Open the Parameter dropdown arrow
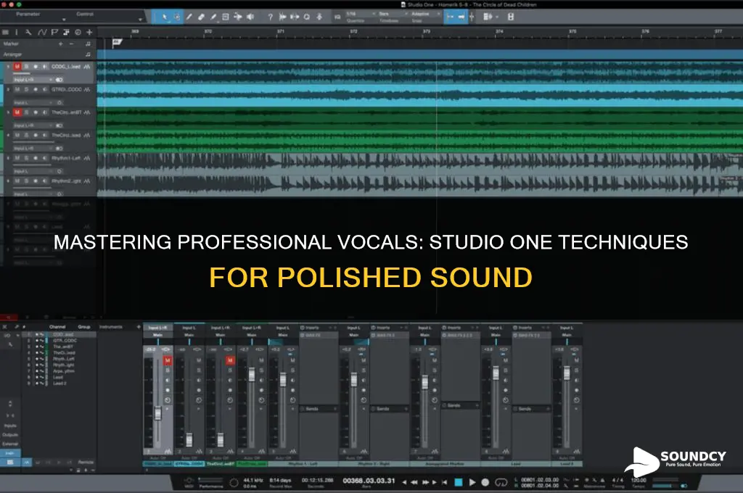The height and width of the screenshot is (493, 743). 64,20
